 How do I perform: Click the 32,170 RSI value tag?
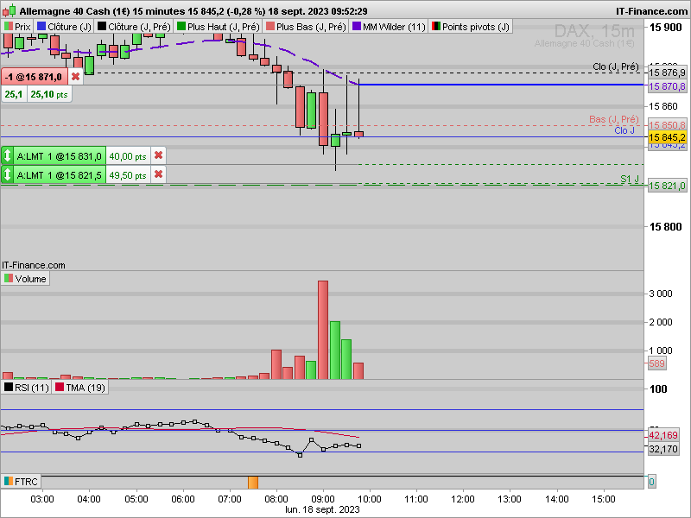(663, 449)
